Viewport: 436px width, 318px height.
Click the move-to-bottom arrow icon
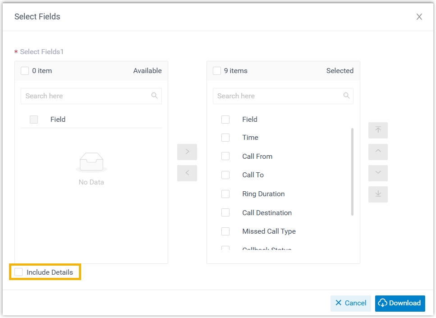tap(378, 194)
